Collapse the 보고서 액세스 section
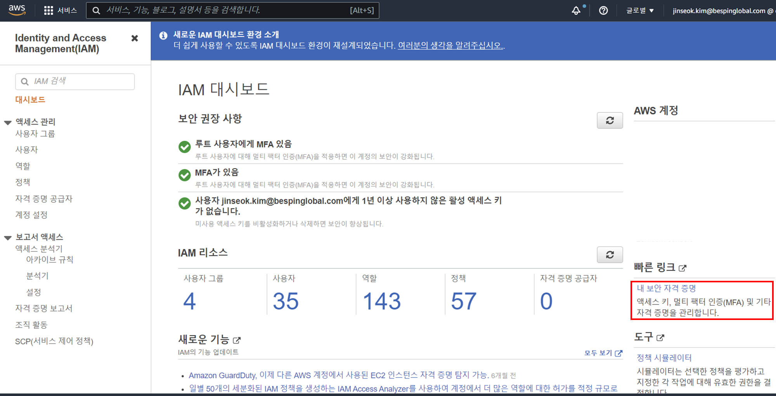This screenshot has width=776, height=396. click(x=8, y=238)
